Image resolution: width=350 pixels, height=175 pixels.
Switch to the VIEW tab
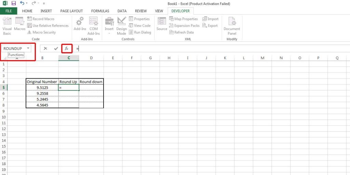[x=159, y=11]
